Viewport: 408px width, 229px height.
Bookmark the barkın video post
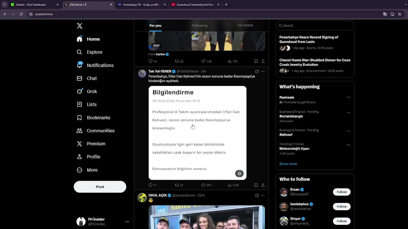click(x=256, y=61)
